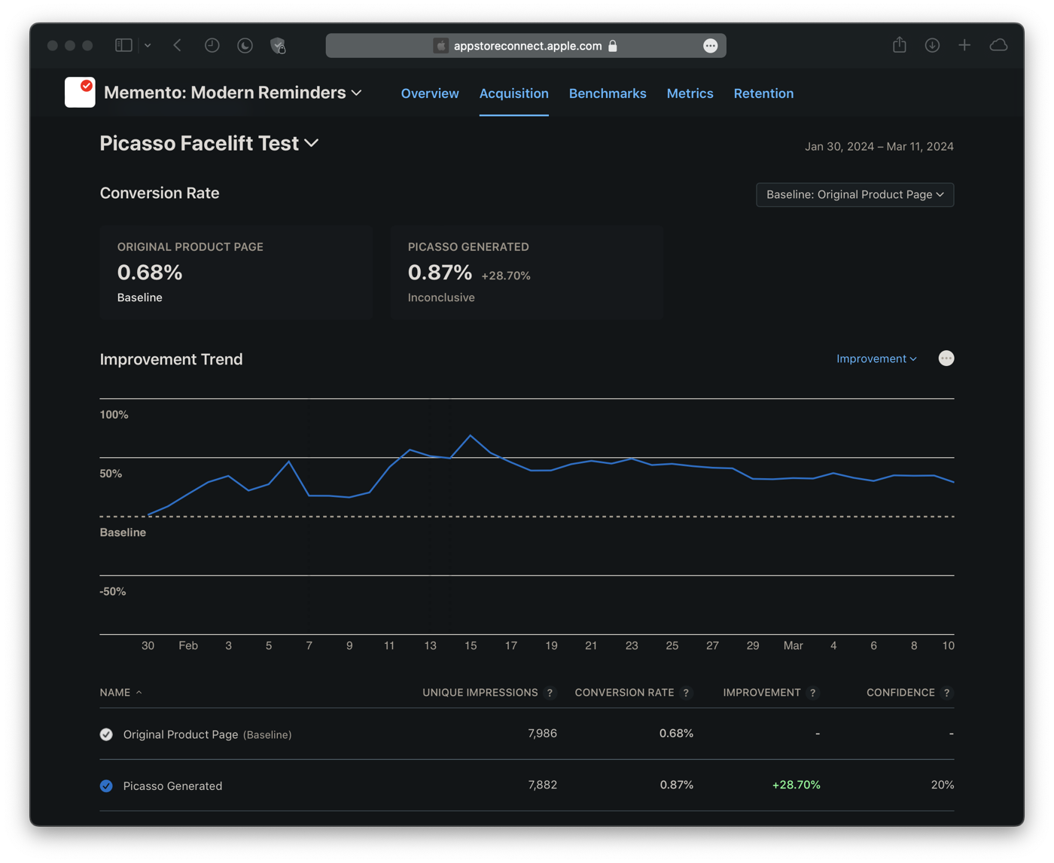Image resolution: width=1054 pixels, height=863 pixels.
Task: Click the Feb label on the chart axis
Action: tap(188, 646)
